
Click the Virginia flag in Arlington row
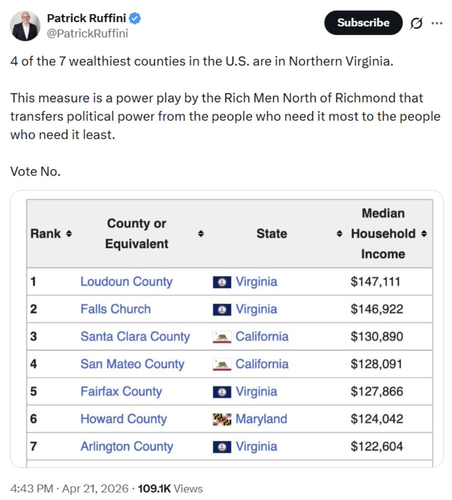222,447
